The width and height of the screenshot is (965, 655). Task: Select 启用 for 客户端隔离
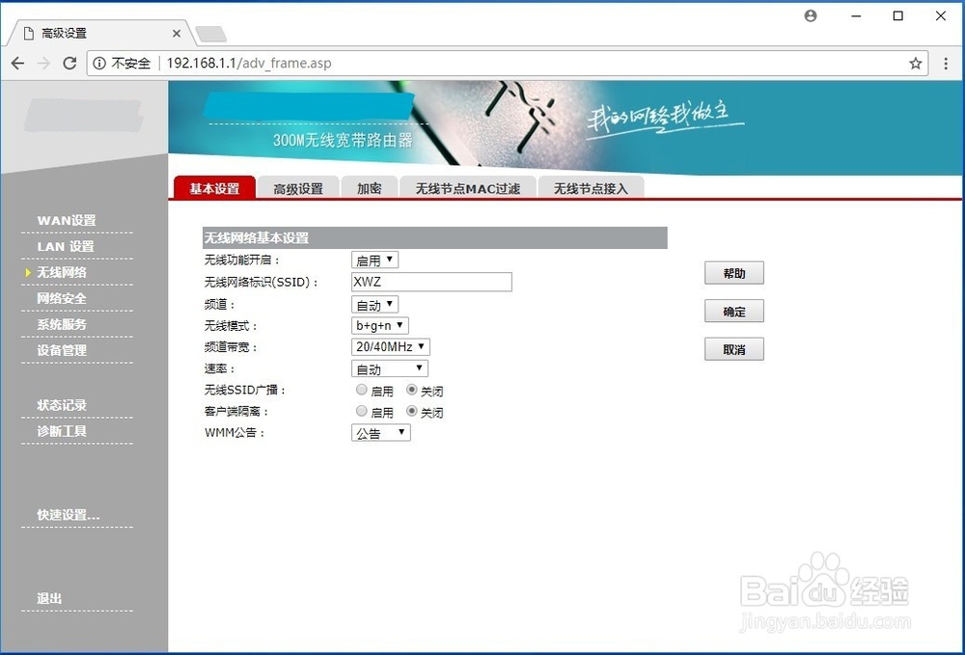pos(362,412)
